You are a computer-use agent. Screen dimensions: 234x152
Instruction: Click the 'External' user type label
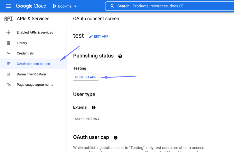80,107
